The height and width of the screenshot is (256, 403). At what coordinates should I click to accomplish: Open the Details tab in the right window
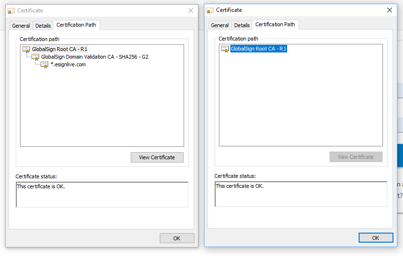coord(242,25)
